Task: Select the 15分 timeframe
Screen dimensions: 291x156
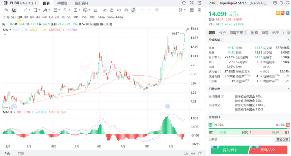Action: click(84, 17)
